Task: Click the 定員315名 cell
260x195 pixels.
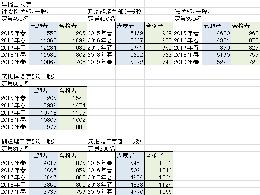Action: 14,148
